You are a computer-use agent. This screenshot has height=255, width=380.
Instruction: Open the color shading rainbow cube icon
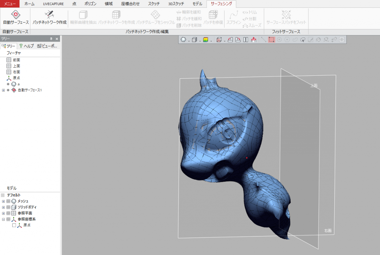click(x=206, y=39)
